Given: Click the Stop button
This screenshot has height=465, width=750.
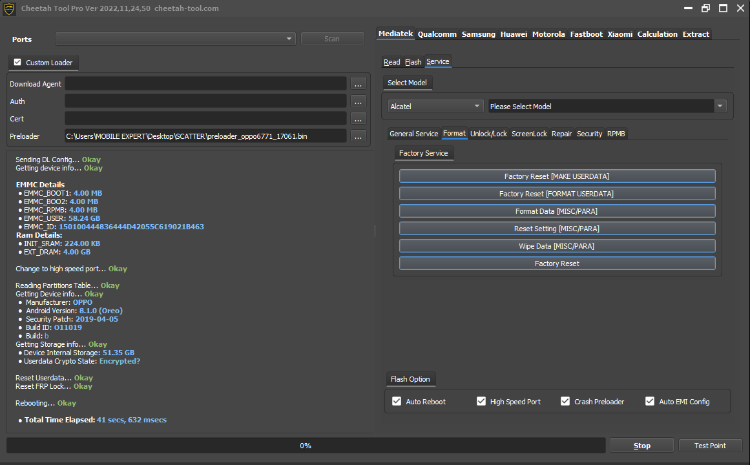Looking at the screenshot, I should coord(642,446).
